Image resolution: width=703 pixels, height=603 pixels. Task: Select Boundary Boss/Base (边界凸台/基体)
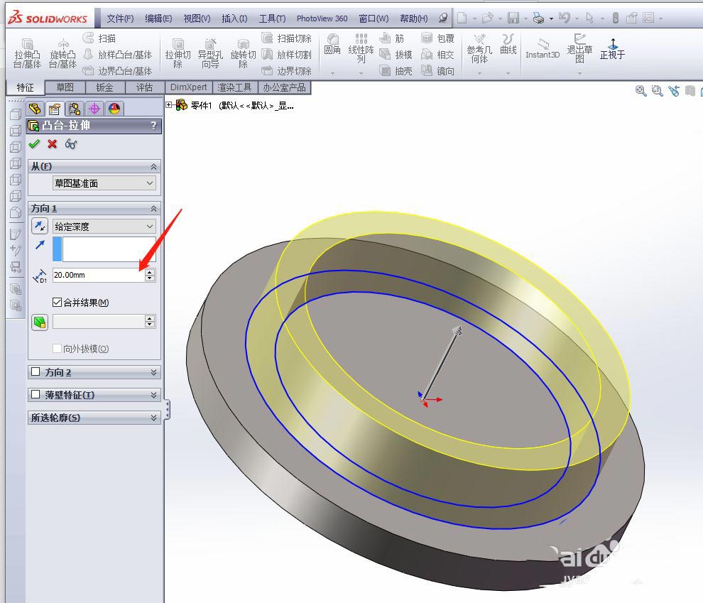tap(118, 71)
